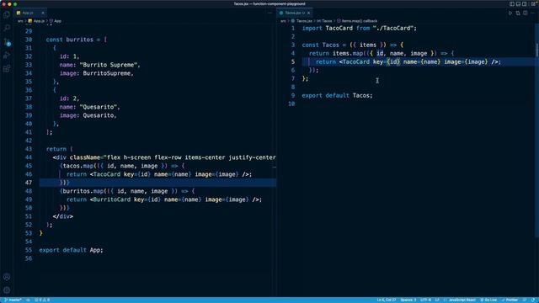Toggle secondary sidebar layout icon in title bar
The width and height of the screenshot is (539, 303).
pyautogui.click(x=524, y=3)
